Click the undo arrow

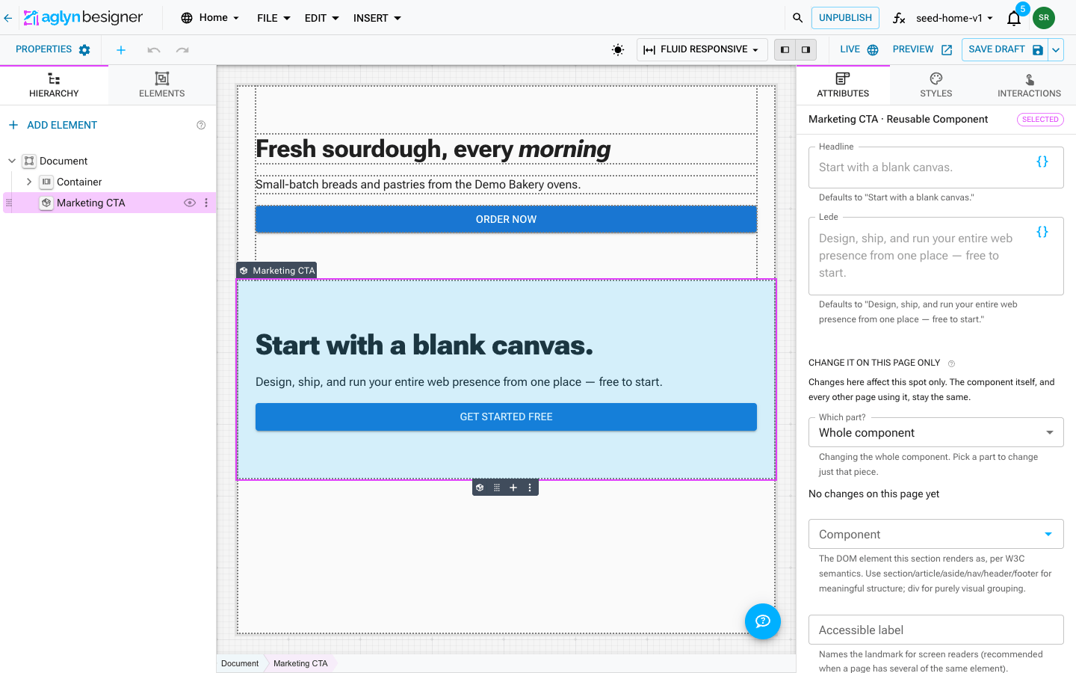(x=154, y=50)
